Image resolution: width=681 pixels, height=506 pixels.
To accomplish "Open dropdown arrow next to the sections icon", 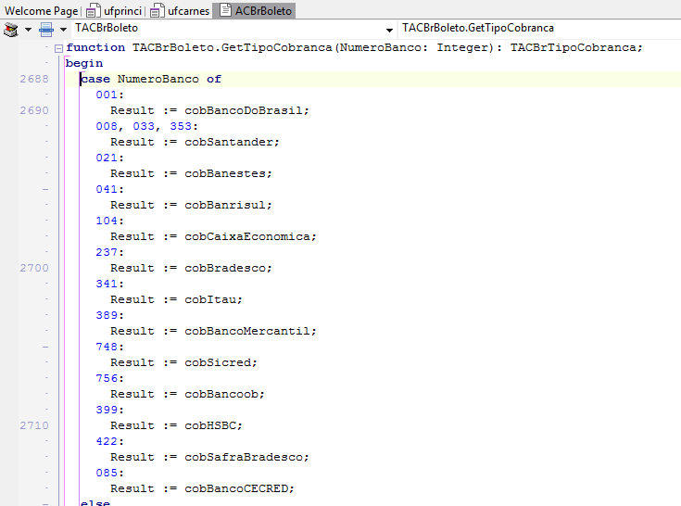I will 28,30.
